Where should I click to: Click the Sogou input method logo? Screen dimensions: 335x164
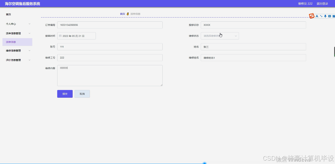312,16
